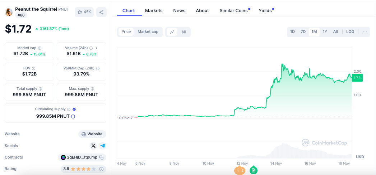Click the 2qEHjD...1tpump contract address
This screenshot has width=376, height=175.
(82, 157)
